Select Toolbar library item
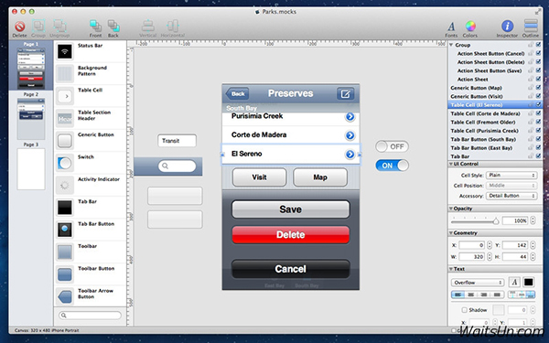 click(x=90, y=252)
